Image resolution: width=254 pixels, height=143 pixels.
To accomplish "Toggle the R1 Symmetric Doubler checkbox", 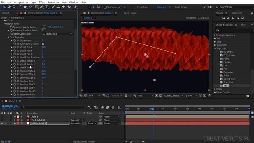I will 43,44.
